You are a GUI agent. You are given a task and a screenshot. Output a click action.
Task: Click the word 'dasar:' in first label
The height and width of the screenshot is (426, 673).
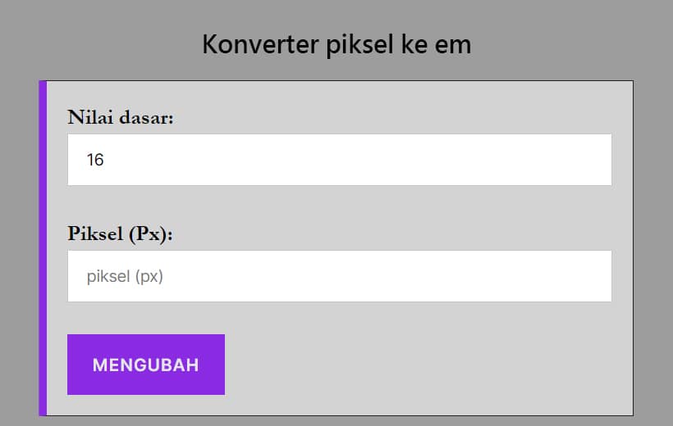click(x=147, y=117)
